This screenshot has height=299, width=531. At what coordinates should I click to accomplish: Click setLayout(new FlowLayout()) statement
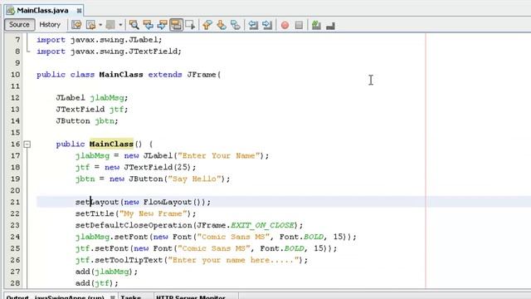pyautogui.click(x=143, y=202)
